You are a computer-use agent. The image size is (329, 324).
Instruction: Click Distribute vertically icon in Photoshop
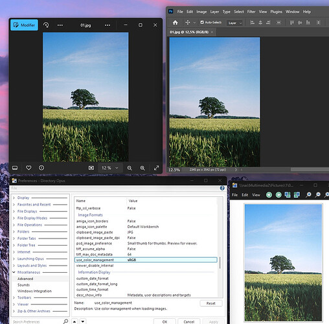278,22
